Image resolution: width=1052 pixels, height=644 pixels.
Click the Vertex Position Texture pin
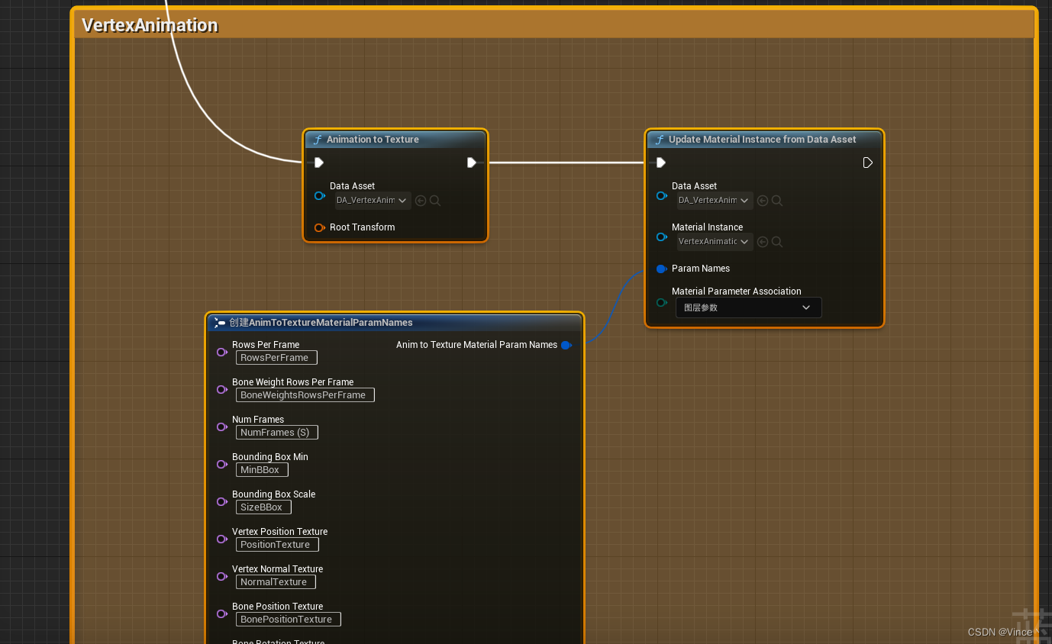point(222,539)
